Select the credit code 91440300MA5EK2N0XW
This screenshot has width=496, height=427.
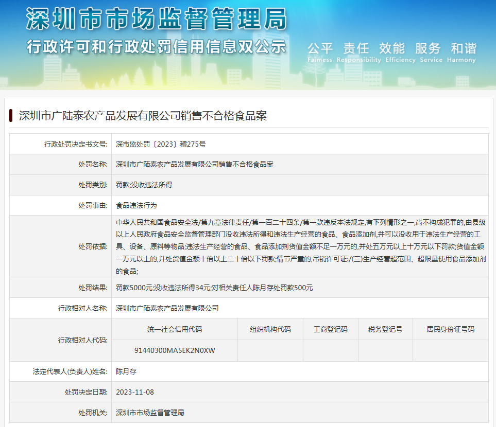pos(174,350)
